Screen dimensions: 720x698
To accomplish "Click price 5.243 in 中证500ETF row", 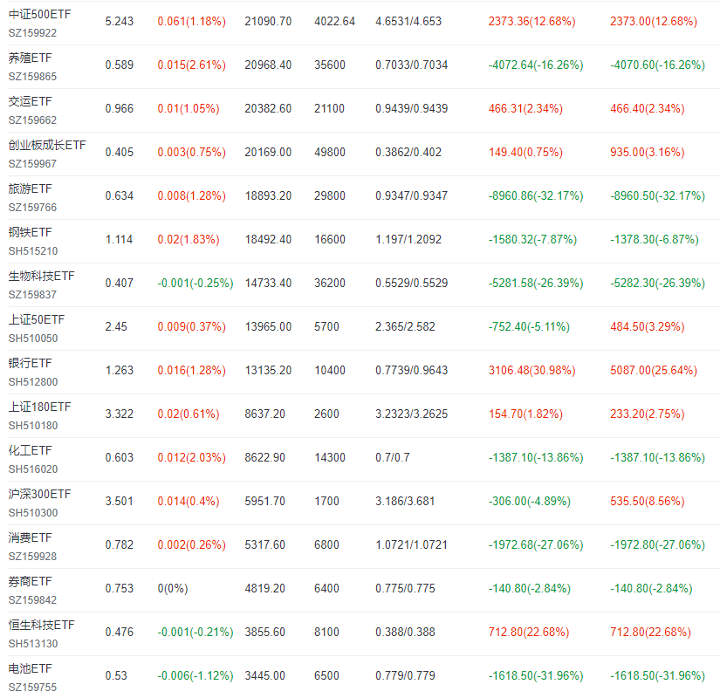I will point(120,22).
